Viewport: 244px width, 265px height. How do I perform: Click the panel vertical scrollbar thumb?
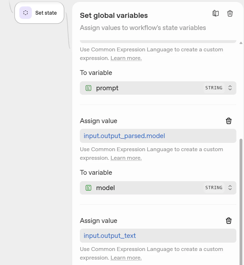[241, 202]
